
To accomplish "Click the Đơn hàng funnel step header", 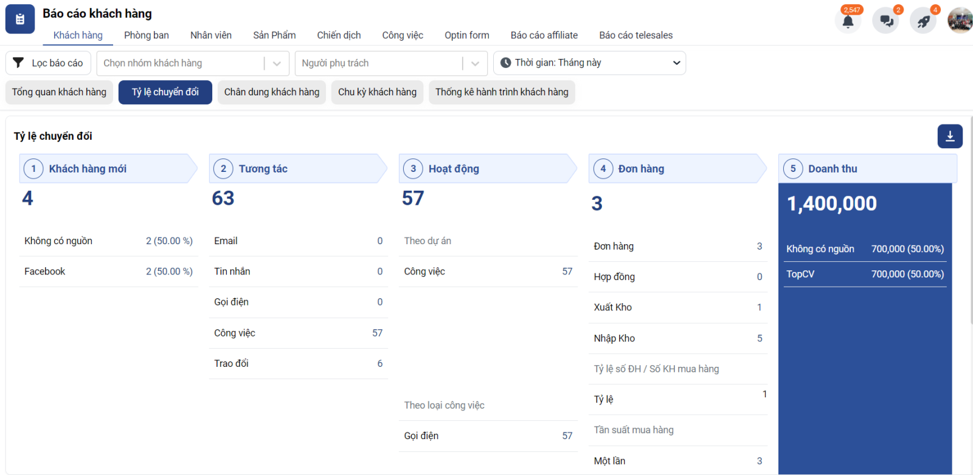I will coord(641,169).
